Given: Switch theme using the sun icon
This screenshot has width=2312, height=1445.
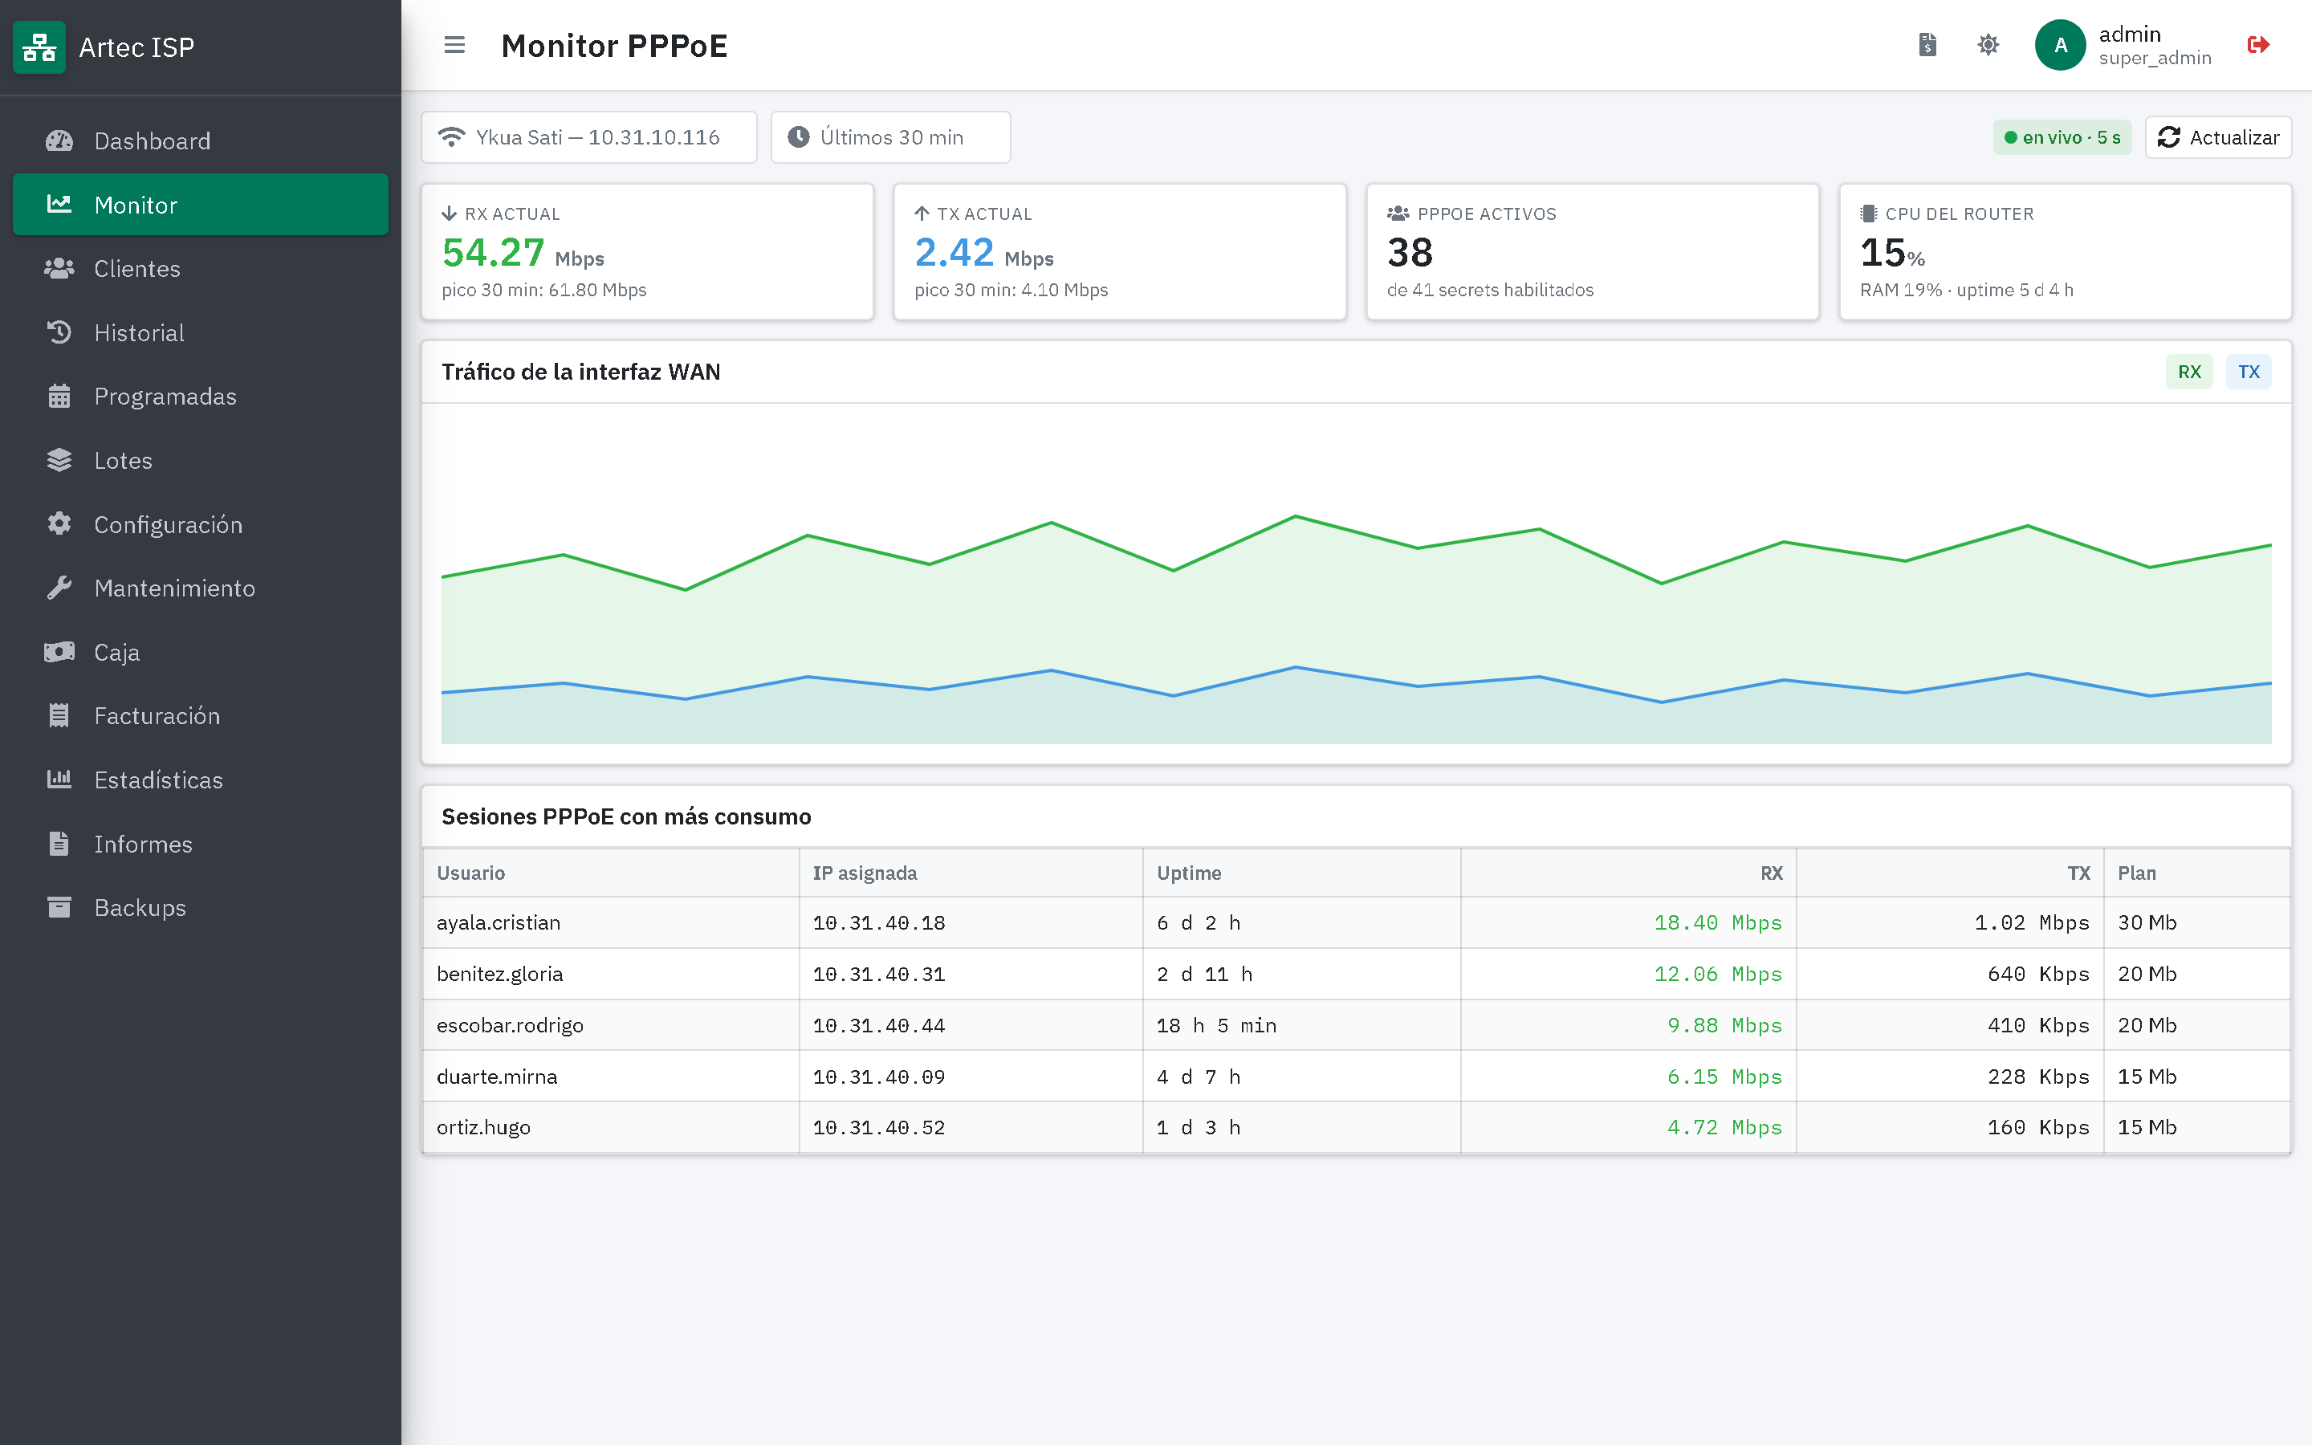Looking at the screenshot, I should (x=1988, y=45).
